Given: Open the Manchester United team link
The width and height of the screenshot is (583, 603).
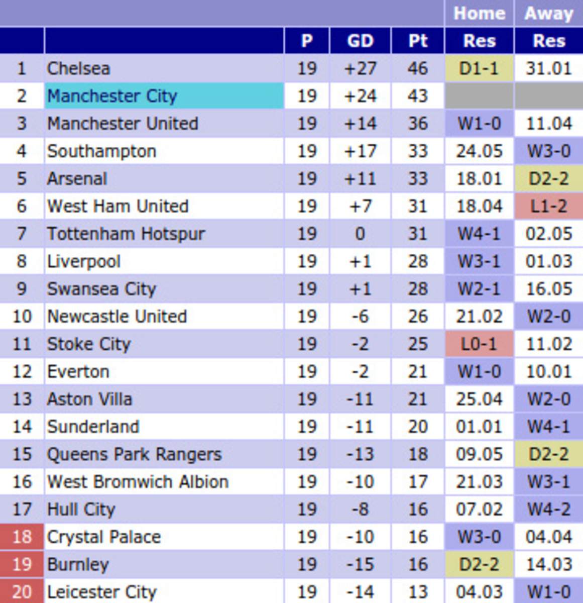Looking at the screenshot, I should coord(123,124).
